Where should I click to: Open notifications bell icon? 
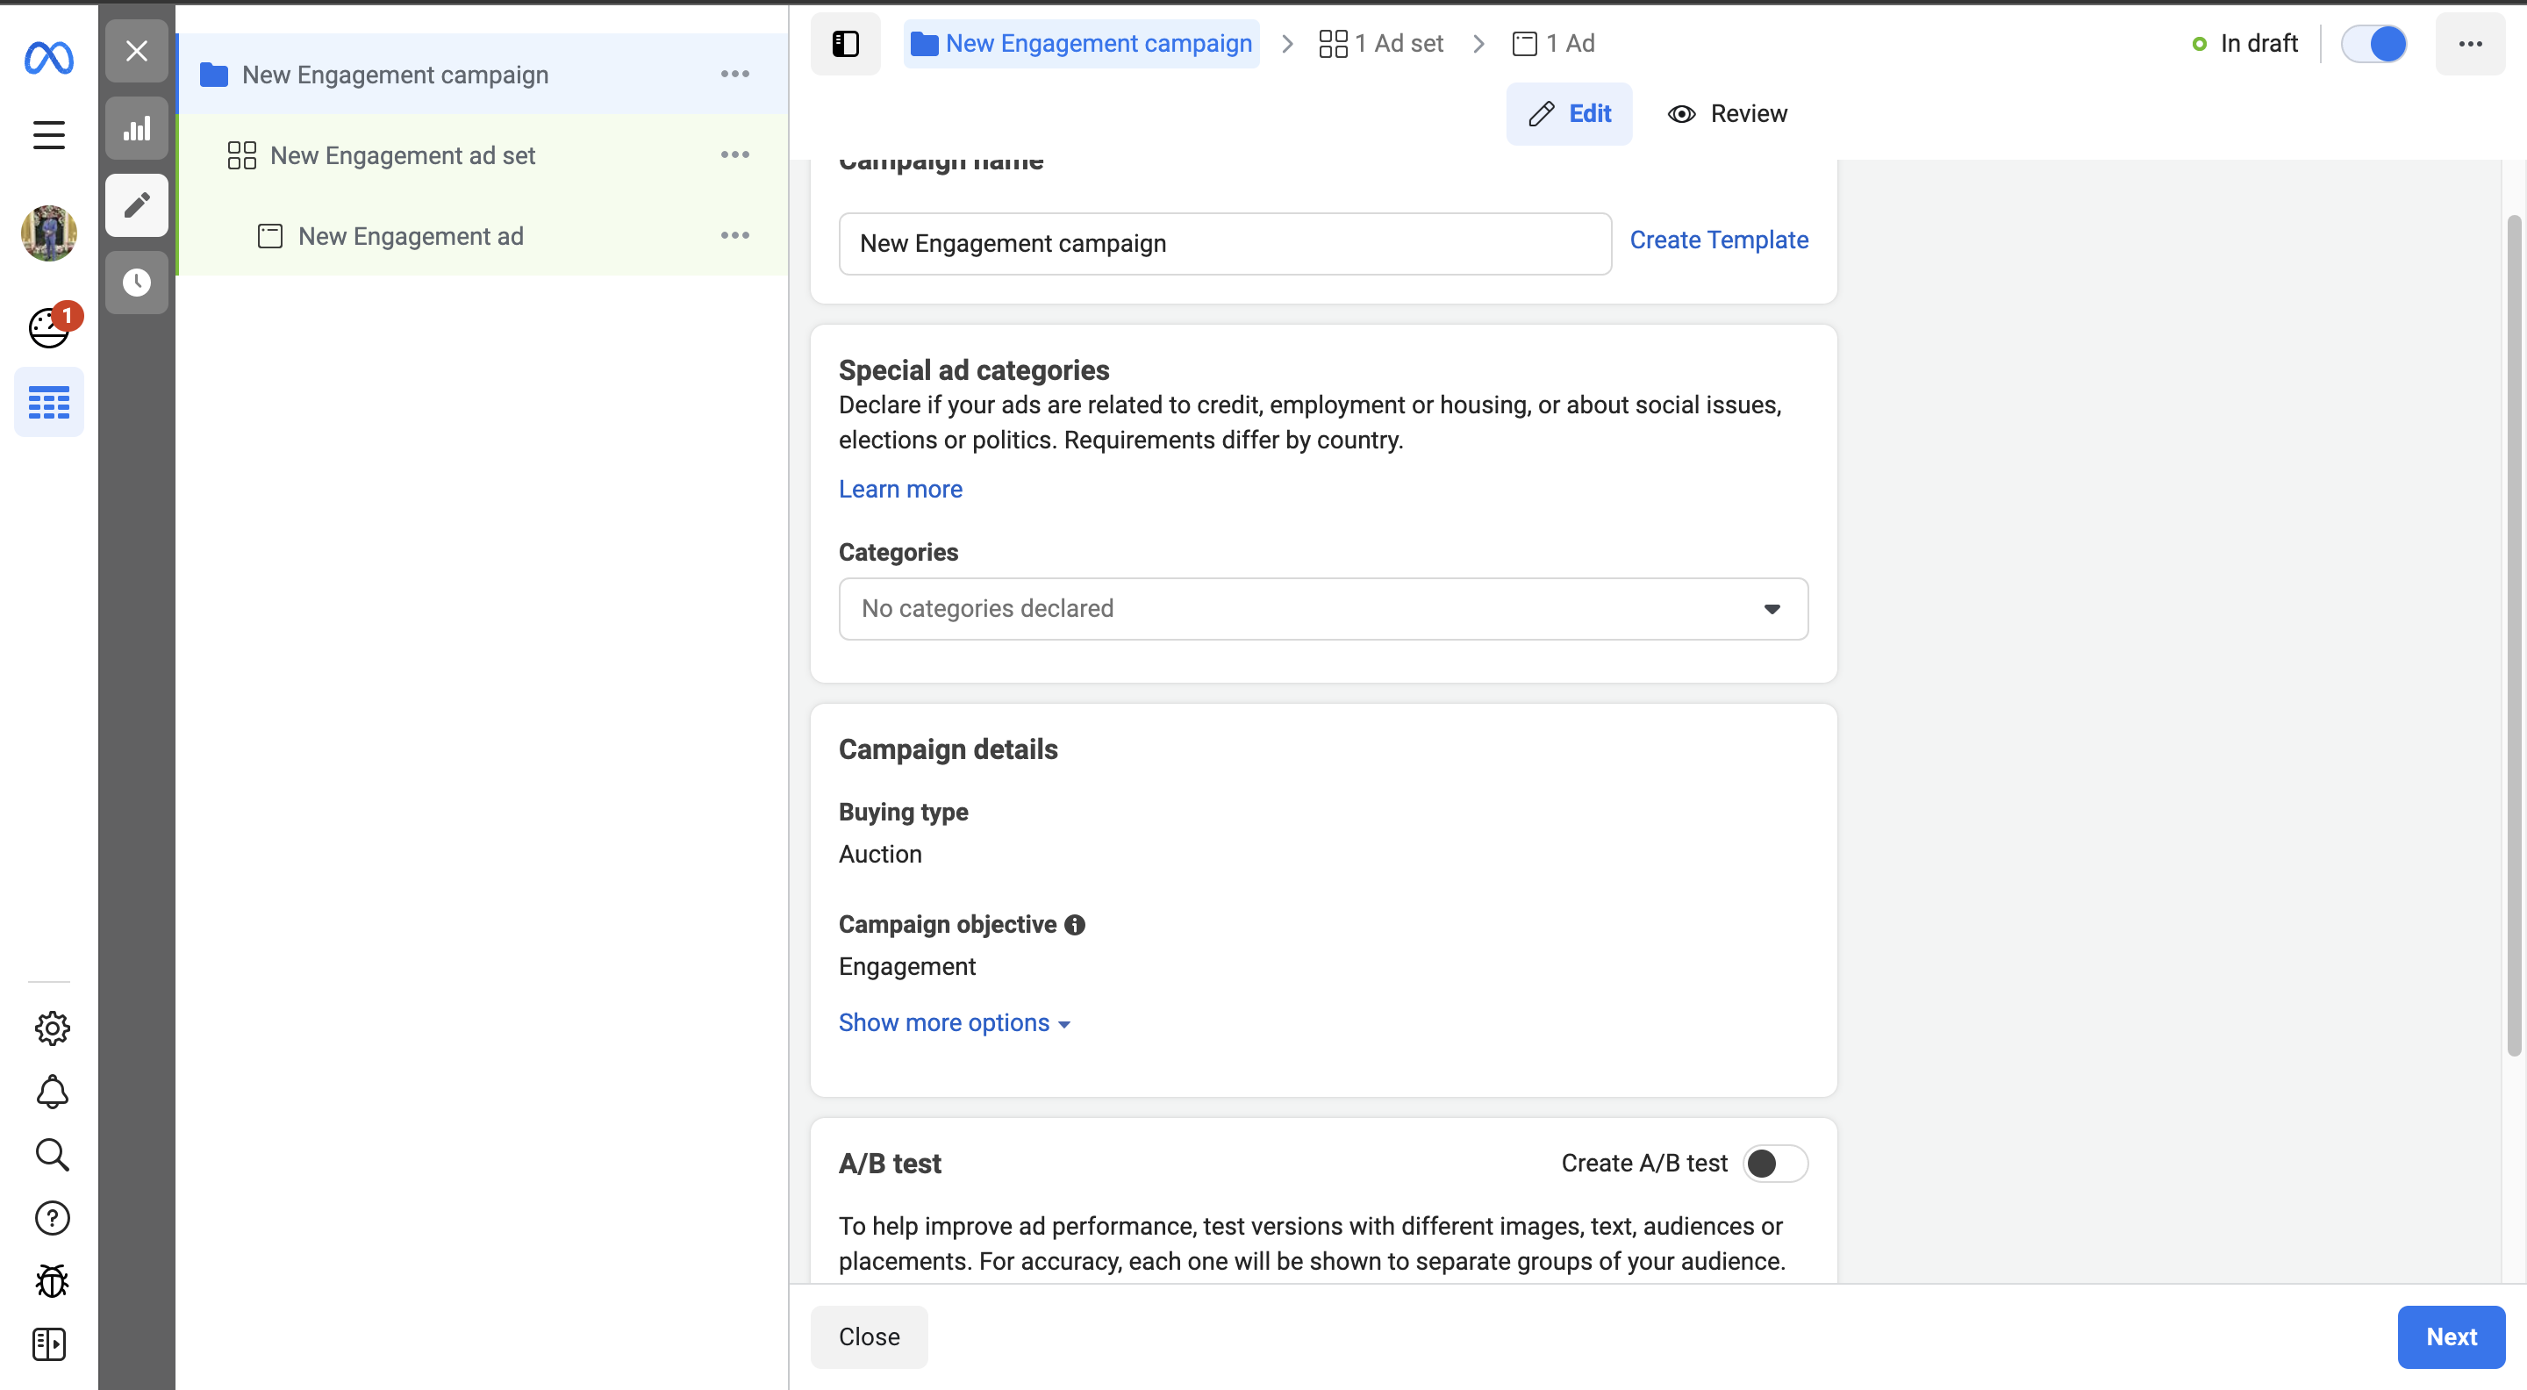[x=52, y=1092]
